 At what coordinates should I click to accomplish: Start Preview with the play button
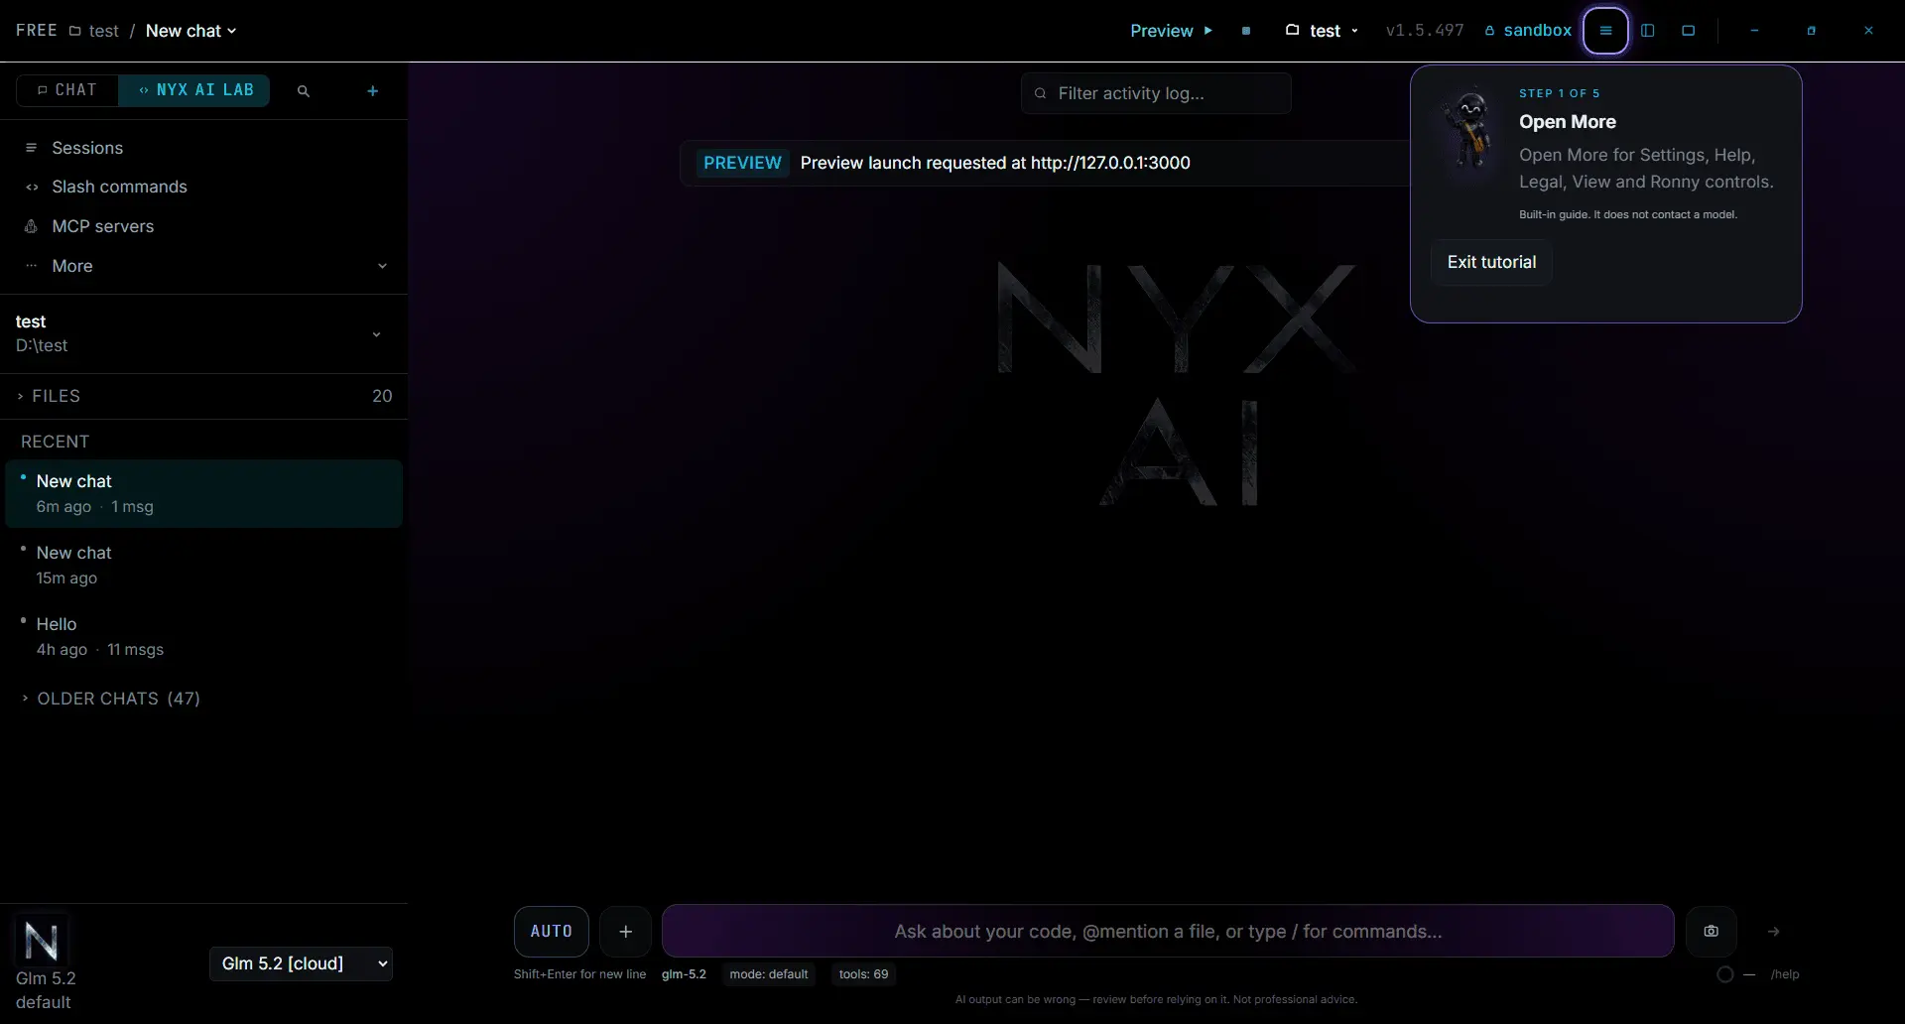coord(1172,31)
